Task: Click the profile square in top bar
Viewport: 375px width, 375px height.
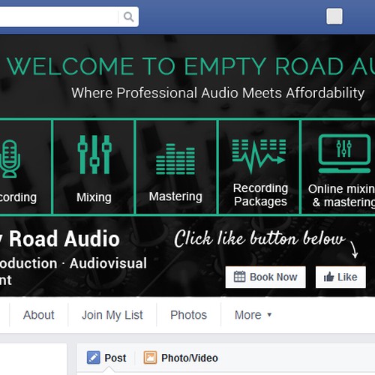Action: click(334, 16)
